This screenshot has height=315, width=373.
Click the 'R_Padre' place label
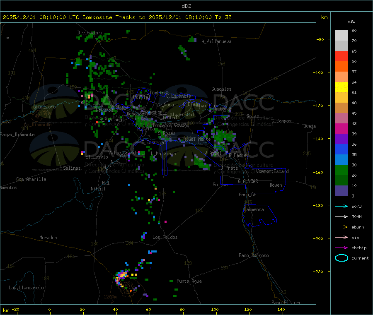(237, 155)
